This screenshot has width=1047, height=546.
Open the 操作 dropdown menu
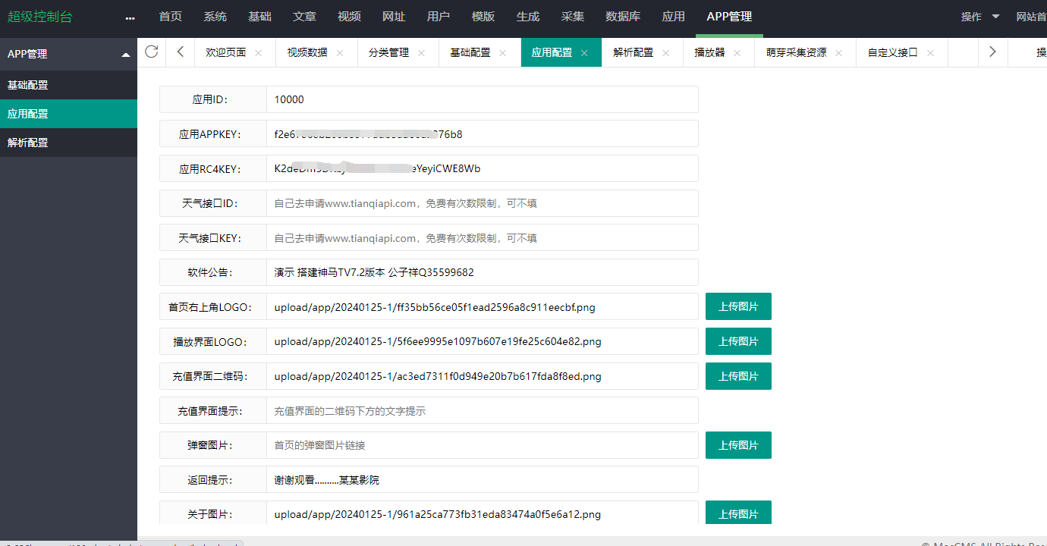pos(980,17)
